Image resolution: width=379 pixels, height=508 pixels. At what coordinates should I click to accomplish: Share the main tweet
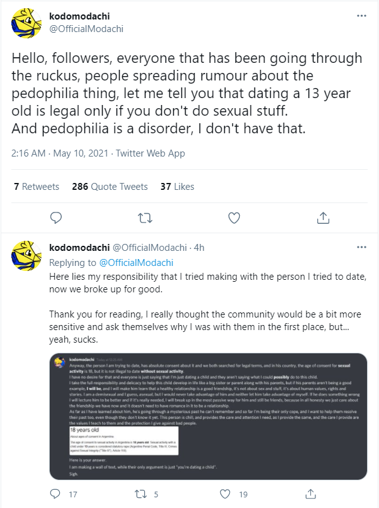[x=323, y=218]
